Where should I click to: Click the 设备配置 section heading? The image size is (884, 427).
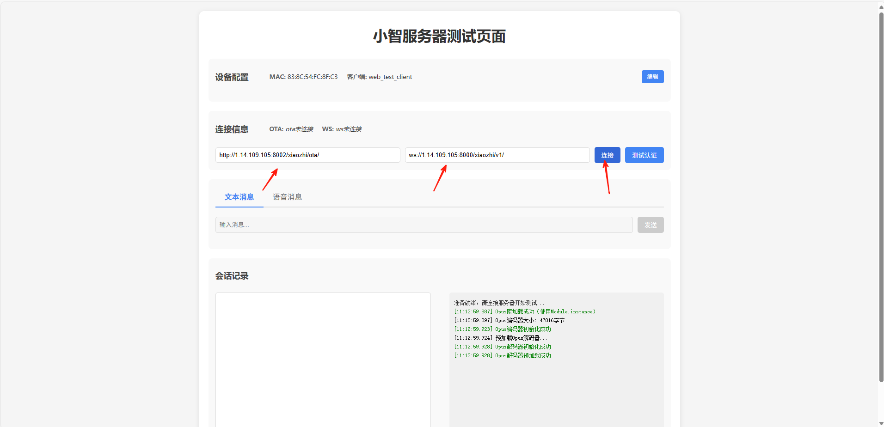pos(232,77)
